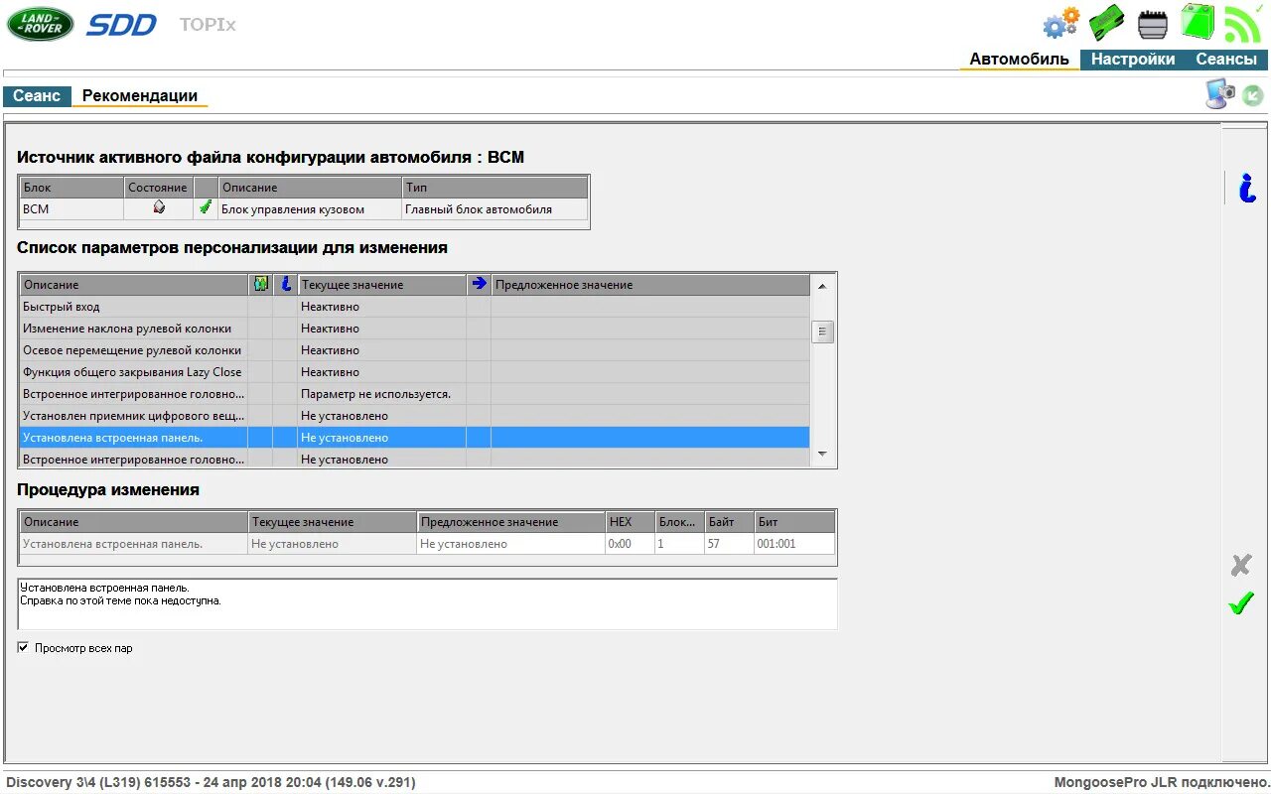Click the Бит column header
Image resolution: width=1271 pixels, height=794 pixels.
[794, 522]
